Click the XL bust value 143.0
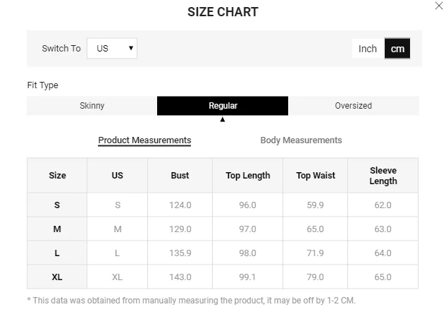 (x=180, y=277)
